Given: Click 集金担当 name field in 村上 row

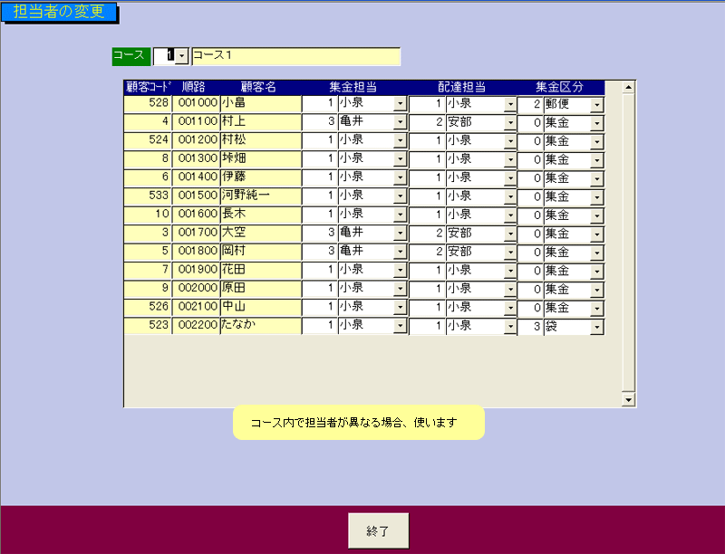Looking at the screenshot, I should click(364, 122).
